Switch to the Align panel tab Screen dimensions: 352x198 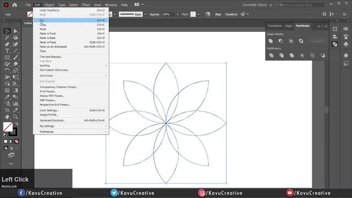(288, 26)
